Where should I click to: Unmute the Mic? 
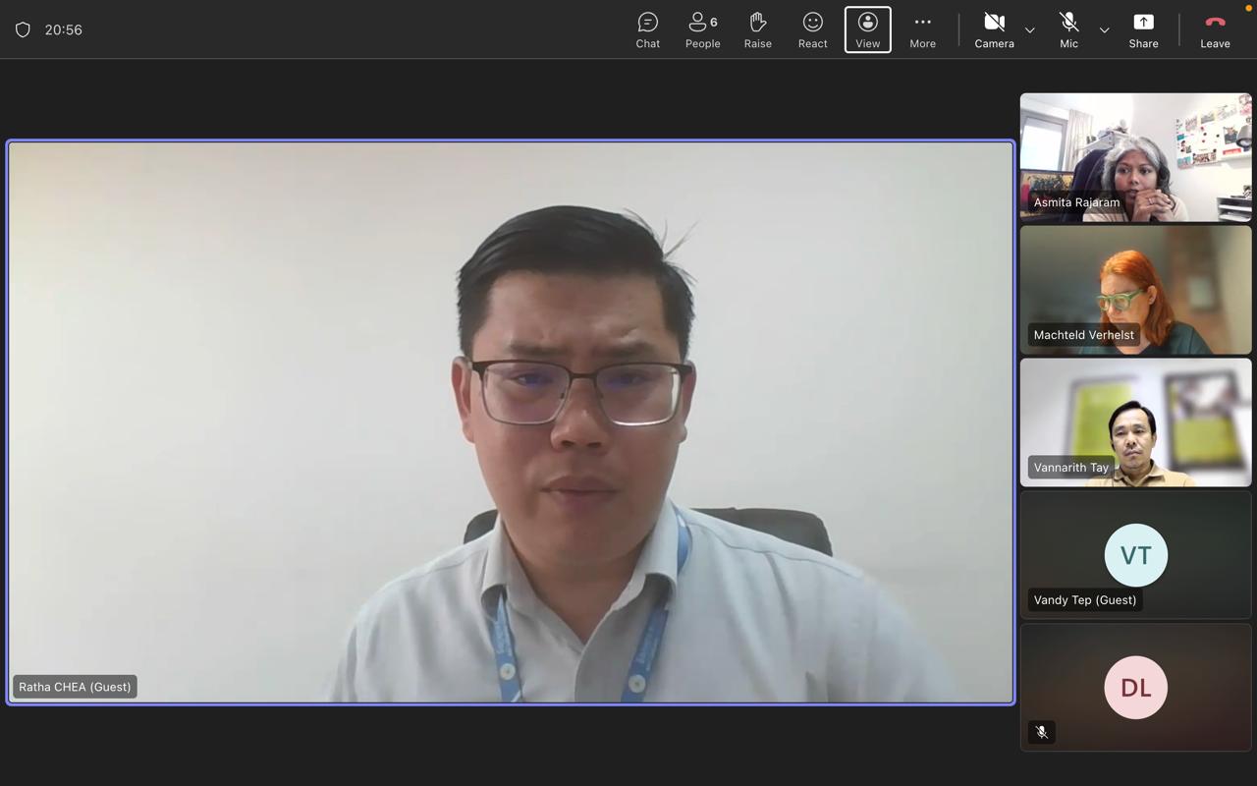(1068, 29)
